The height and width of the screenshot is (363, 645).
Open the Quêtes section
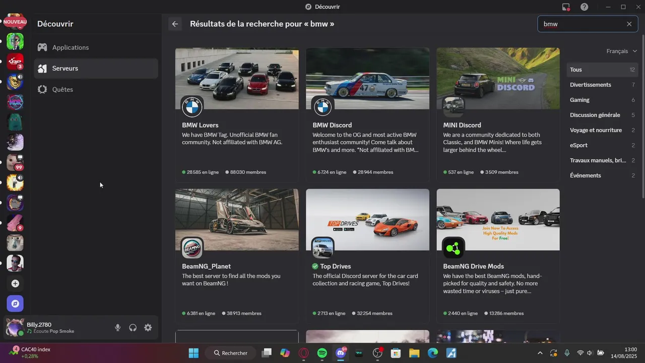point(96,89)
